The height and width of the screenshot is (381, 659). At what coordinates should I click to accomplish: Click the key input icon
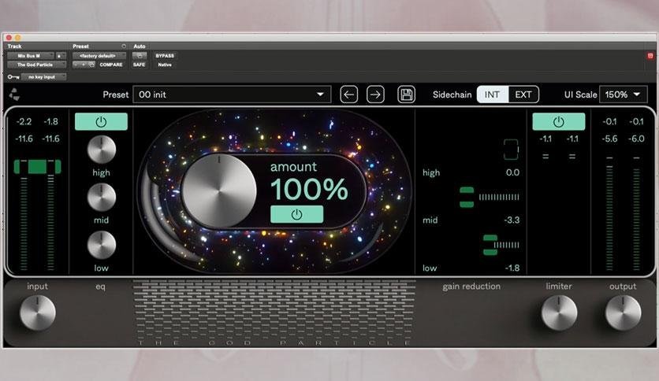click(x=13, y=77)
